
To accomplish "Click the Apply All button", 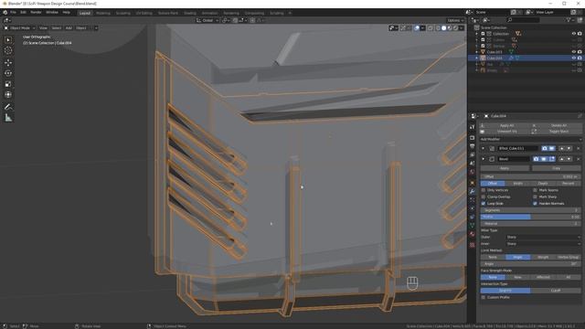I will click(506, 126).
